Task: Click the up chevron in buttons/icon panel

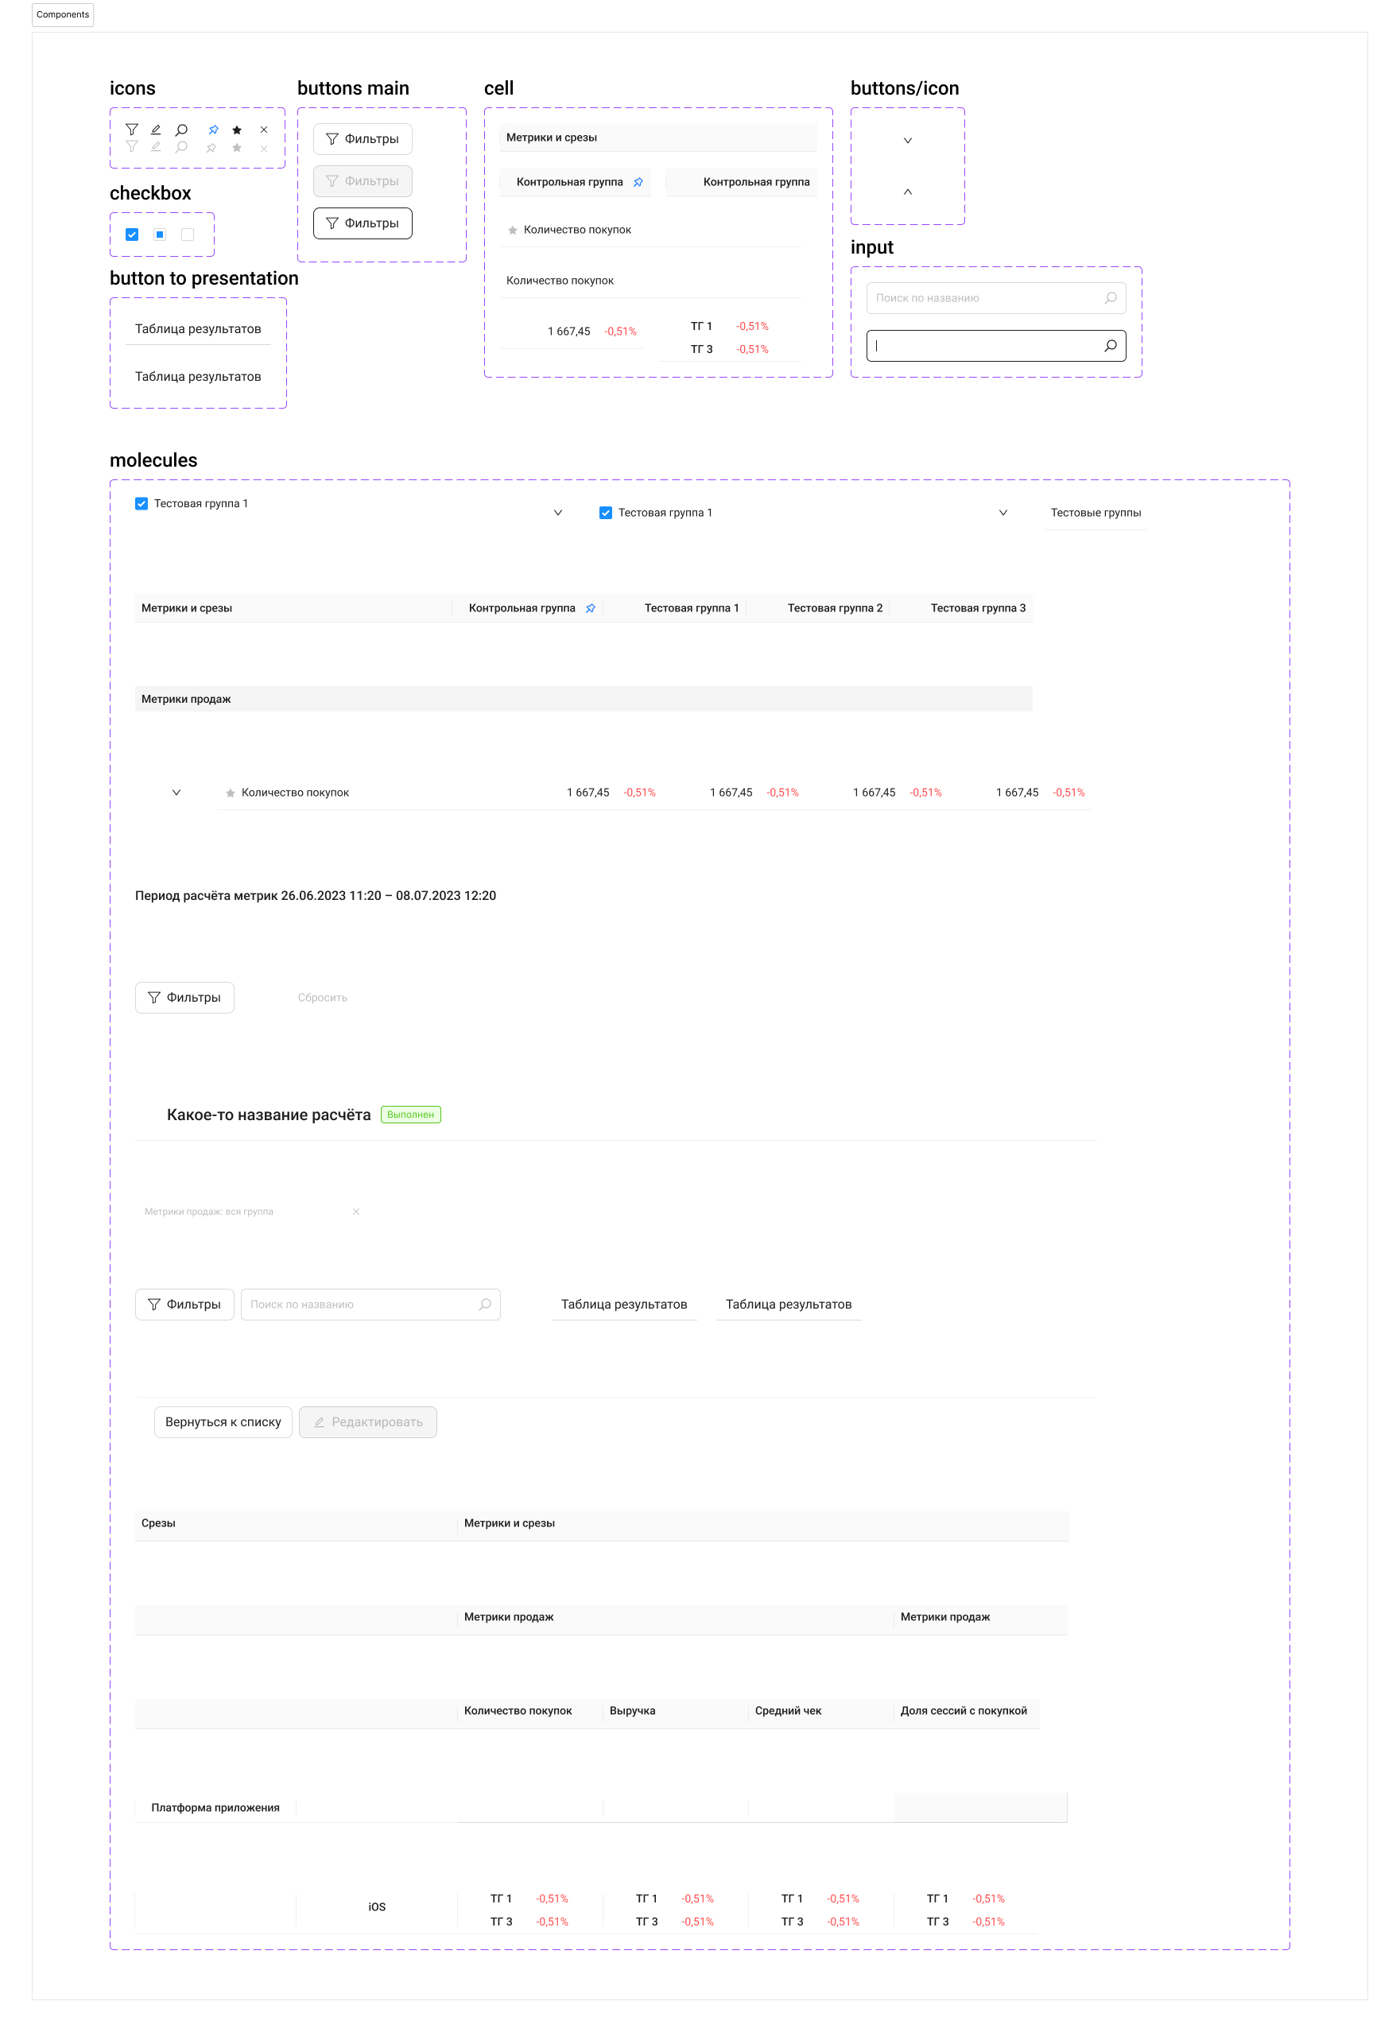Action: [x=908, y=192]
